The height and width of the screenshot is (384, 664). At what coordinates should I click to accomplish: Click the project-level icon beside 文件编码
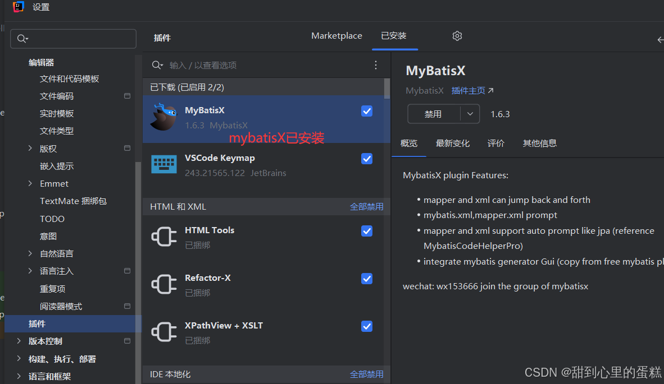[127, 96]
